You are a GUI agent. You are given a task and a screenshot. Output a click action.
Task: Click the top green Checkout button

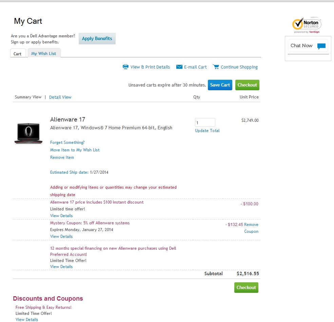247,85
